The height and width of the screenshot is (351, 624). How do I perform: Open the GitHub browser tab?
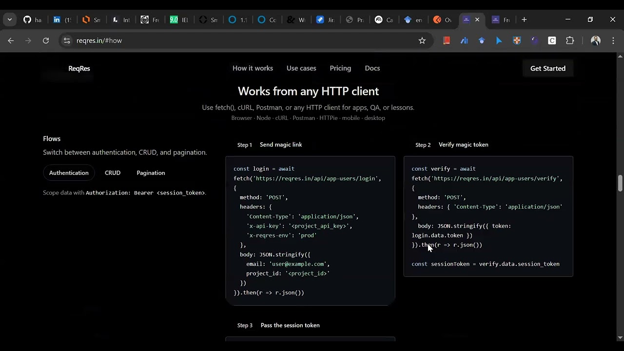[x=33, y=19]
